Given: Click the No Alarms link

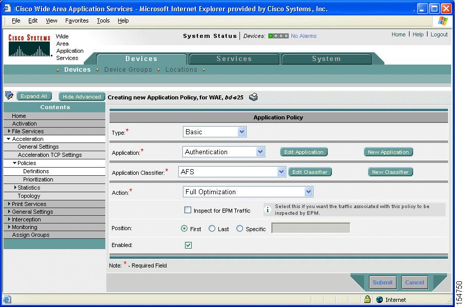Looking at the screenshot, I should [x=304, y=36].
